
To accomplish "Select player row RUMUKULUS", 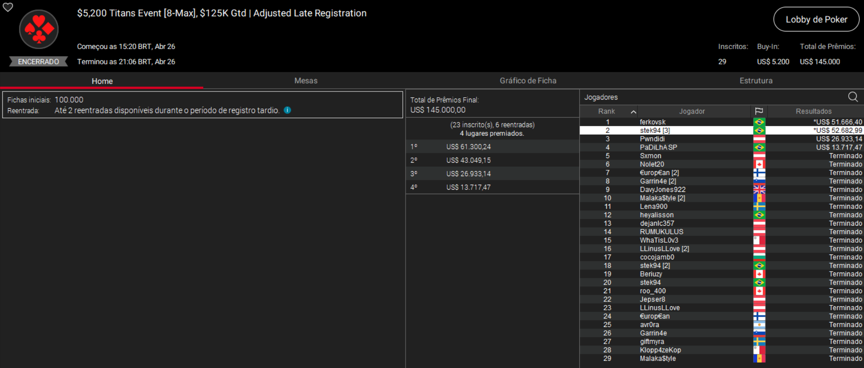I will (722, 232).
